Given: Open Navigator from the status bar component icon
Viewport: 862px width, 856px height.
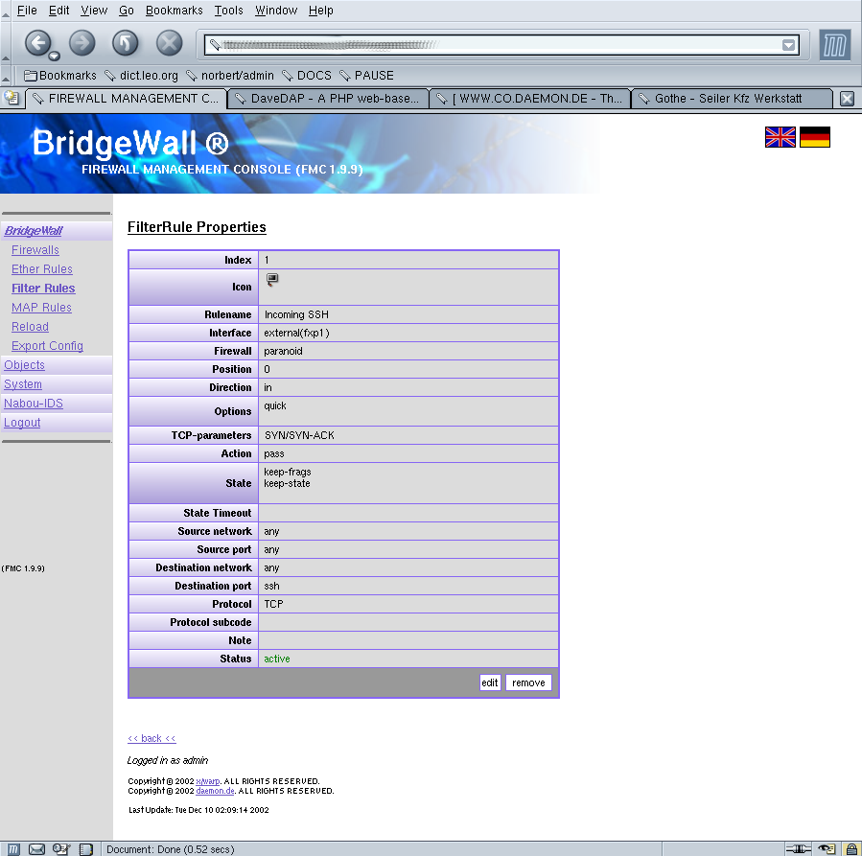Looking at the screenshot, I should pyautogui.click(x=13, y=849).
